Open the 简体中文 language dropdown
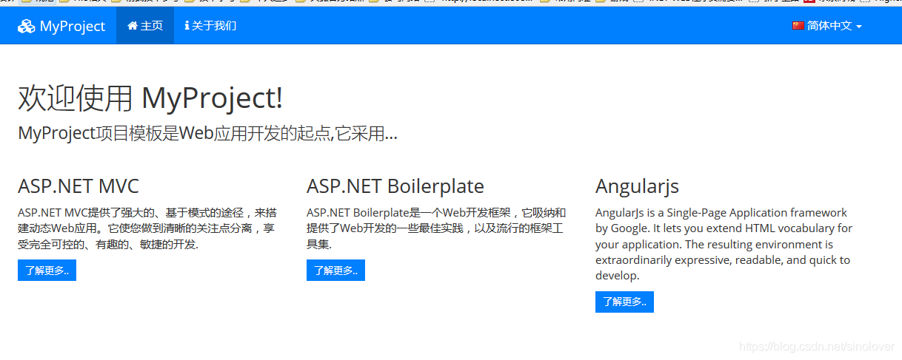Image resolution: width=902 pixels, height=360 pixels. 826,26
